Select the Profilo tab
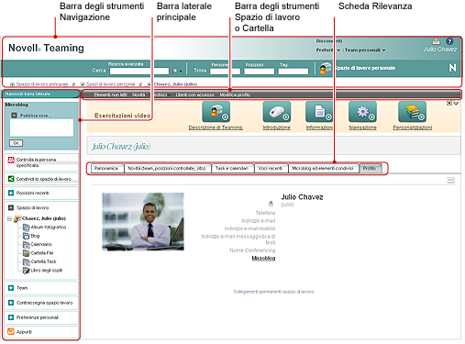Viewport: 465px width, 344px height. click(x=370, y=168)
